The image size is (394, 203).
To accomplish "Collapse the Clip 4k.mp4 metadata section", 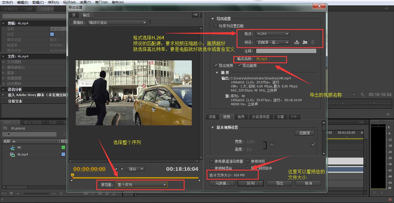I will 3,24.
